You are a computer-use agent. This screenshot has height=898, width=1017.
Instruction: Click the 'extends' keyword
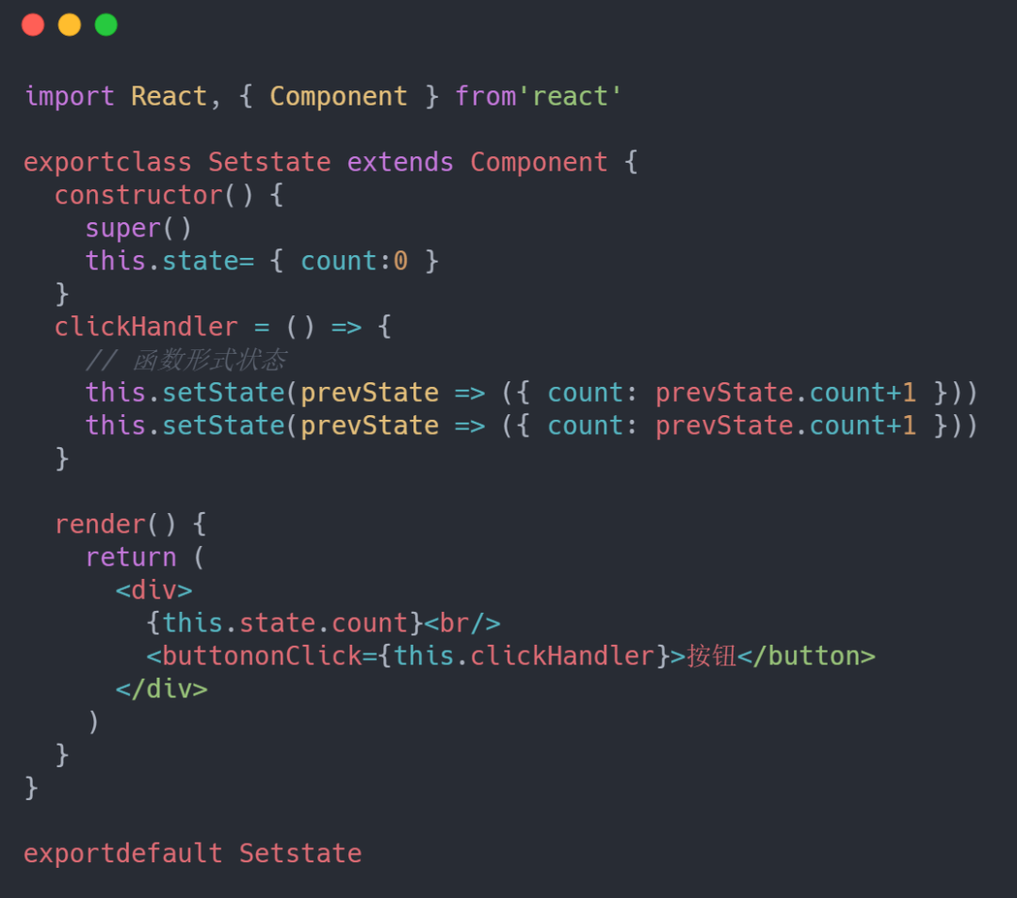[400, 162]
